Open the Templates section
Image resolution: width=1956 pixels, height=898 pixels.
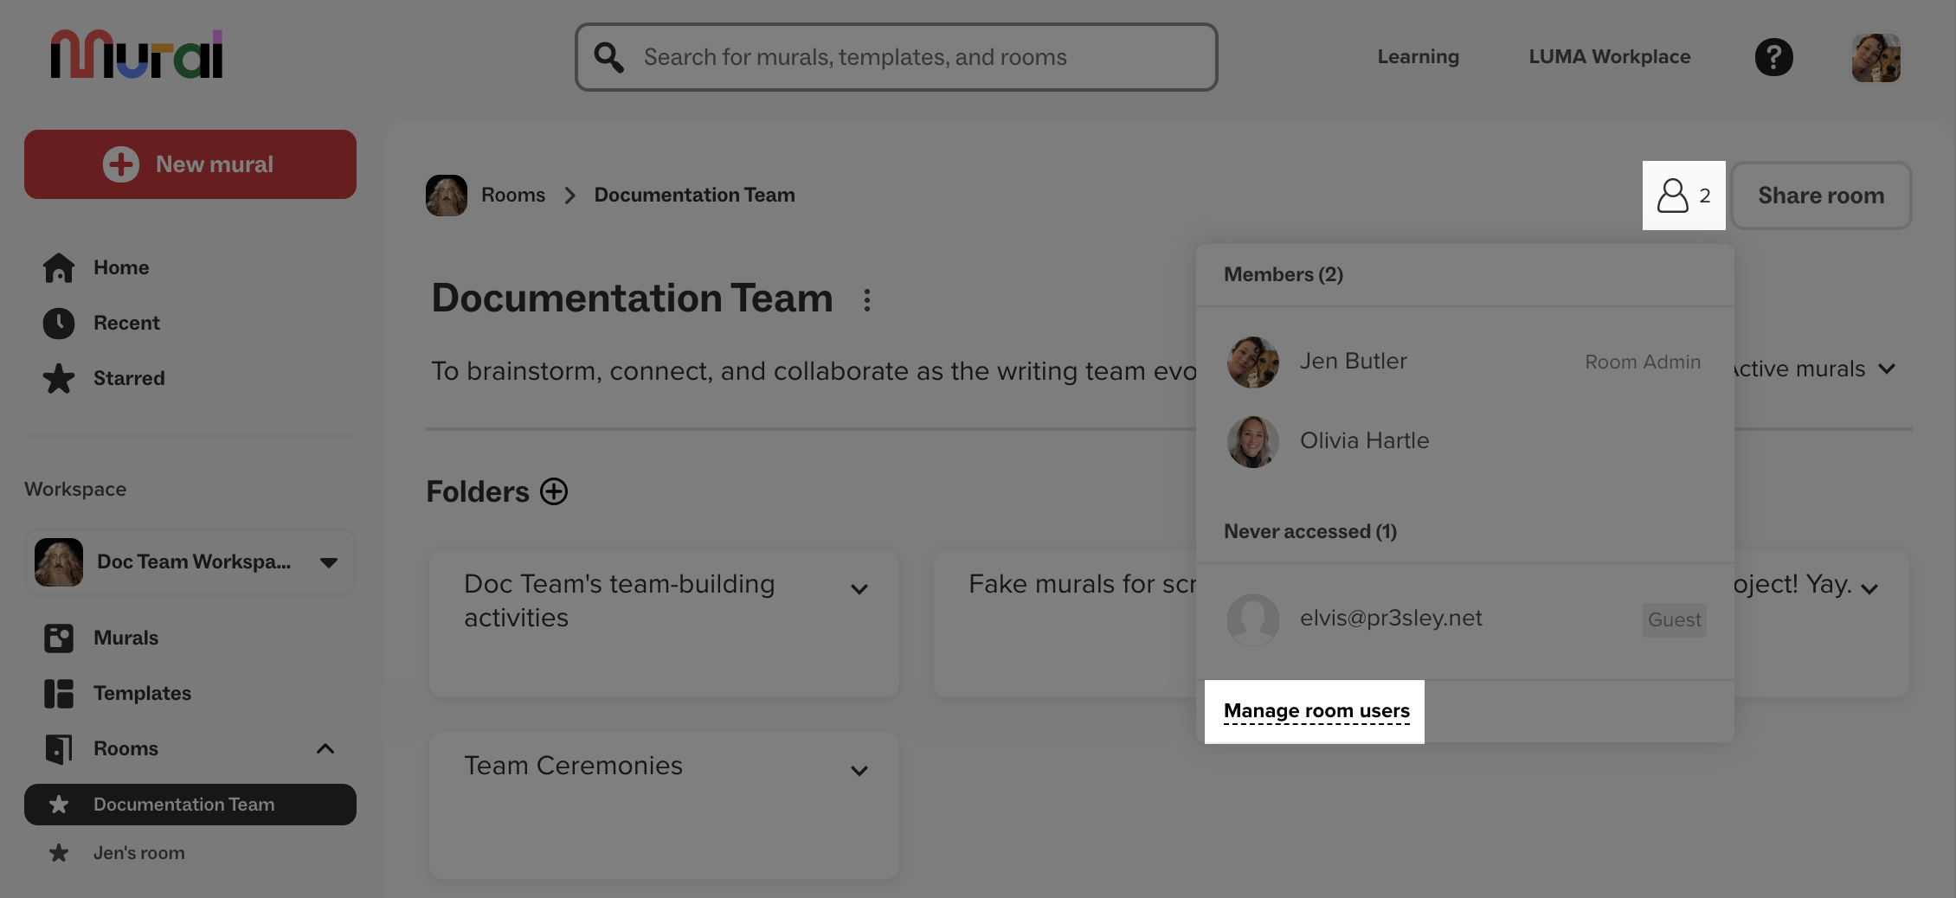coord(142,693)
